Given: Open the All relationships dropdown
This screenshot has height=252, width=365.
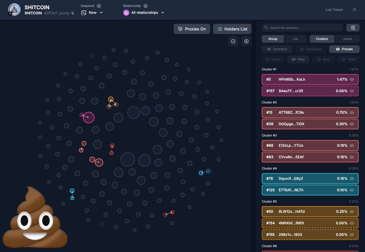Looking at the screenshot, I should click(144, 13).
